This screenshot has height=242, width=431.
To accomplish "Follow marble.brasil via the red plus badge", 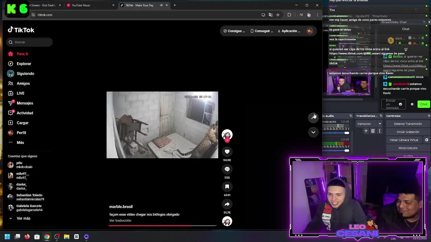I will (x=227, y=140).
